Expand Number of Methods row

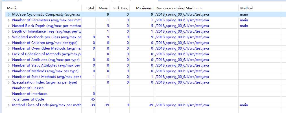[8, 71]
